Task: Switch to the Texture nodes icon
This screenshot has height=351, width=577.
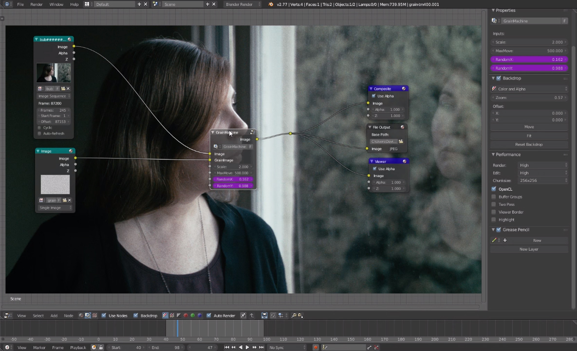Action: [x=94, y=315]
